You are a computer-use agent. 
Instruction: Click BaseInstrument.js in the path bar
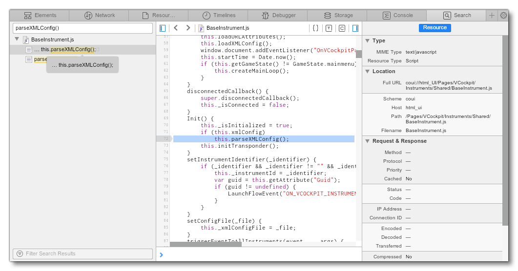pos(228,28)
